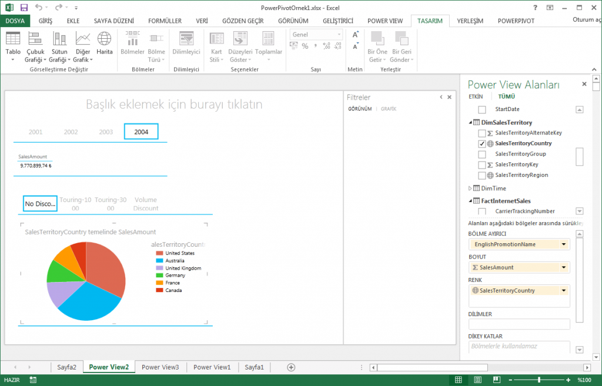This screenshot has height=386, width=602.
Task: Open the Toplamlar totals menu
Action: click(x=268, y=47)
